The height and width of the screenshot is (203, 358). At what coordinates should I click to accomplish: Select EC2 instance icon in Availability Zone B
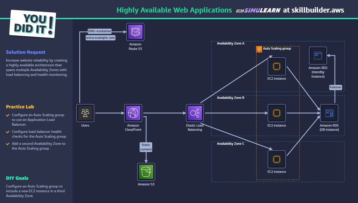tap(277, 113)
